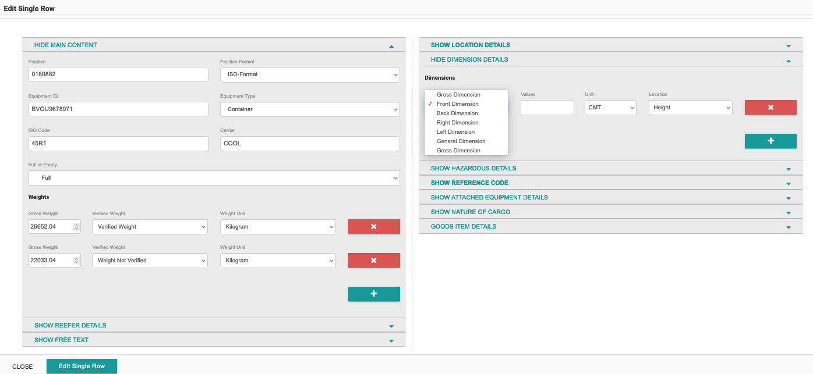The height and width of the screenshot is (374, 813).
Task: Click the Equipment ID input field
Action: [x=118, y=109]
